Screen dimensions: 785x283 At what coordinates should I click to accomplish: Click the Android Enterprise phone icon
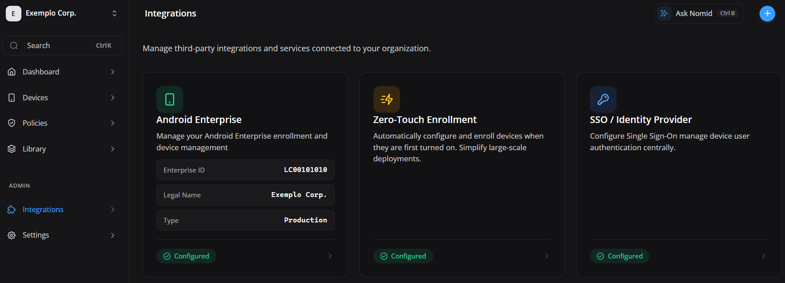[x=170, y=99]
